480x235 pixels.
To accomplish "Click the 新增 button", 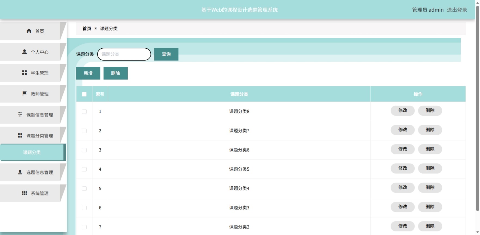I will click(x=88, y=73).
